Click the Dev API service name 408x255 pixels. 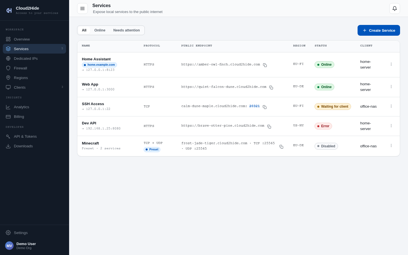pos(89,123)
